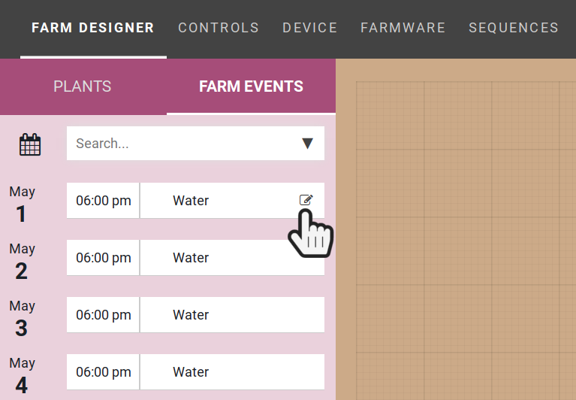Click the Search events input field

[180, 144]
